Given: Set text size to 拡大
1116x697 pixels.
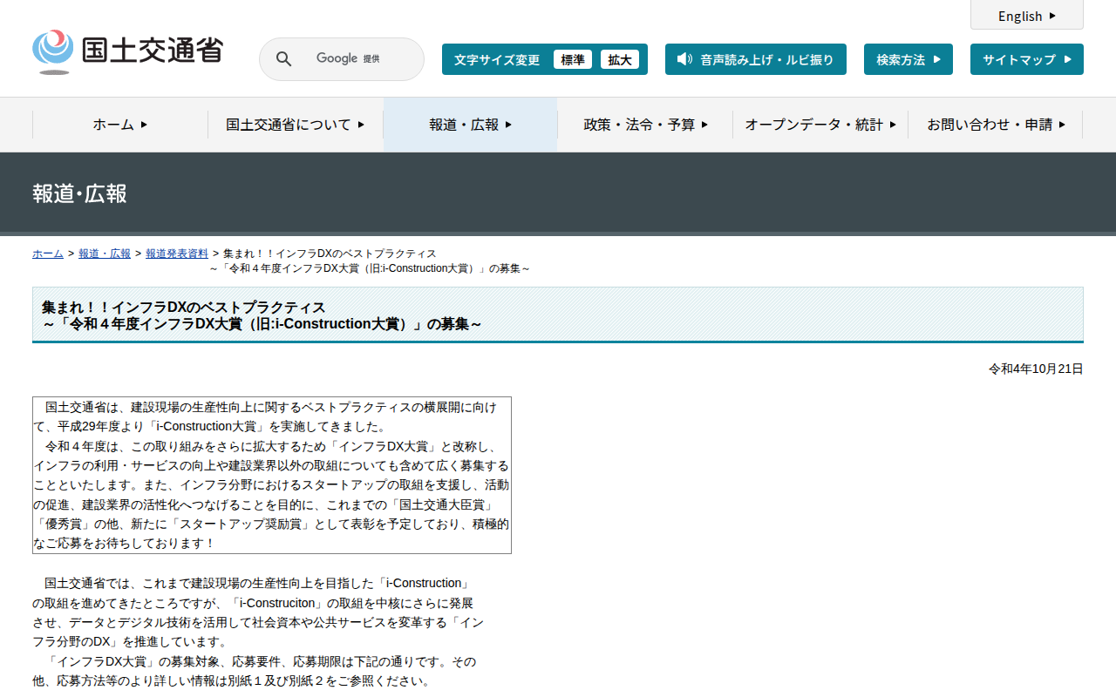Looking at the screenshot, I should click(620, 59).
